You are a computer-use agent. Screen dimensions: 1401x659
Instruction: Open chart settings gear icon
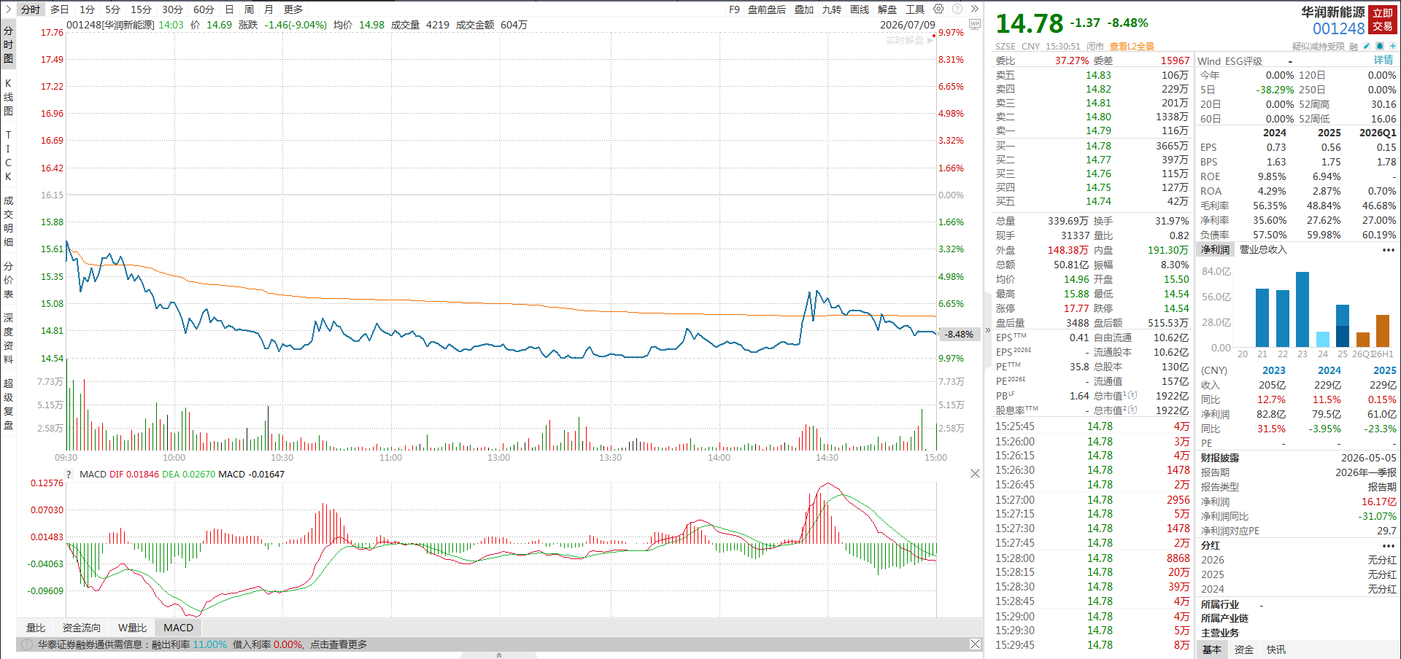click(x=938, y=9)
